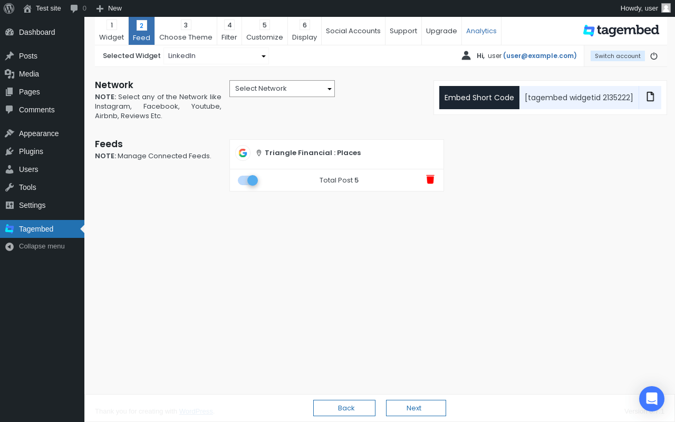
Task: Click the user avatar in admin bar
Action: click(666, 8)
